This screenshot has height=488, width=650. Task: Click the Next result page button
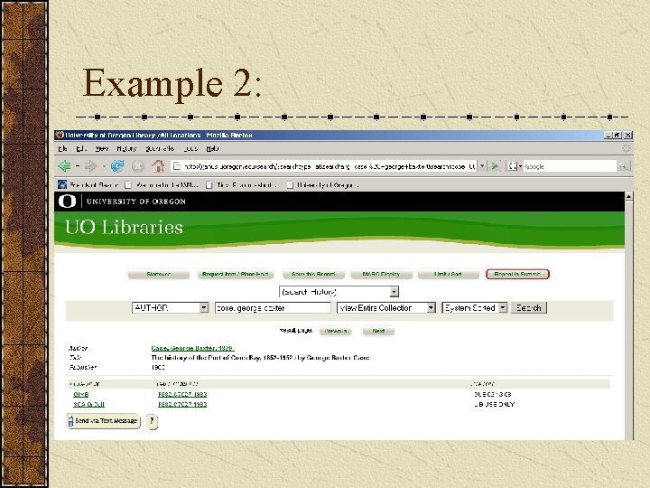click(378, 331)
